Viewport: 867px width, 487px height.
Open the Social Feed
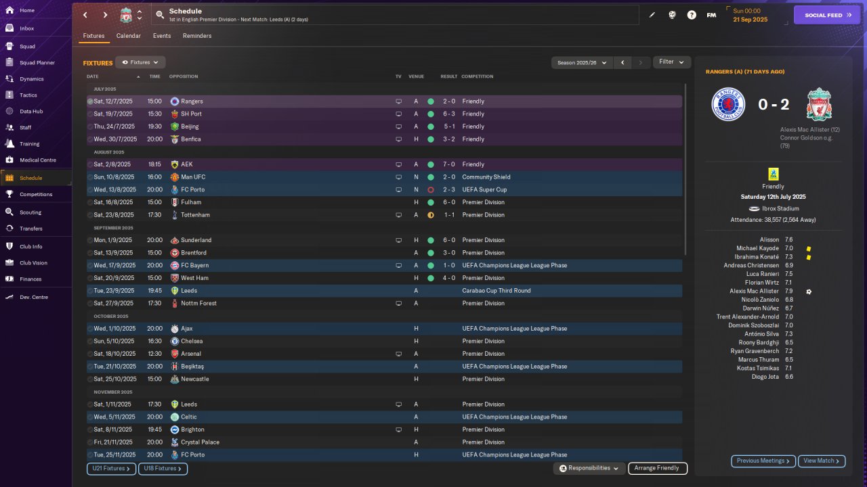[826, 15]
